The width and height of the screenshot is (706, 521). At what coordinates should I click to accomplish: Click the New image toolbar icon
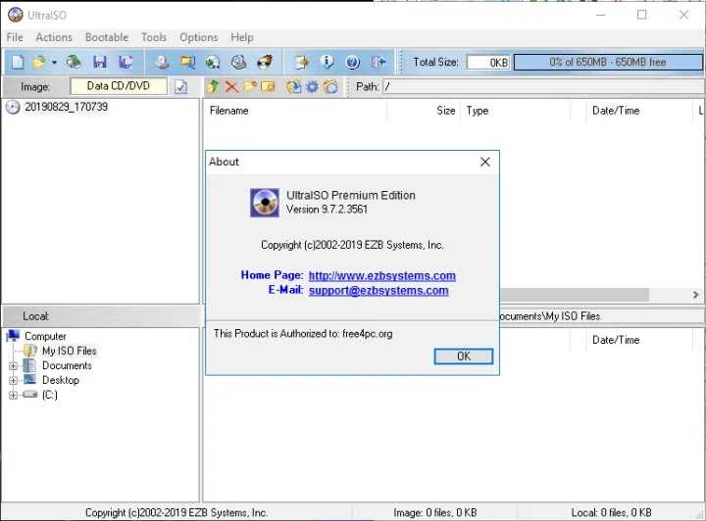[x=18, y=62]
